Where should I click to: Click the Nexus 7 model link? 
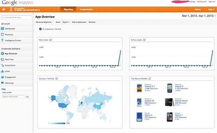pos(178,115)
